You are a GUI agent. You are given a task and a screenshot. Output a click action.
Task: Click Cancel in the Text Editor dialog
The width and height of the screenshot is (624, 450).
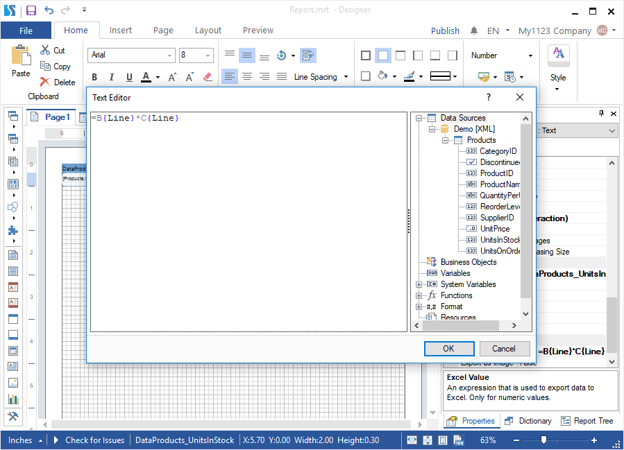coord(504,349)
